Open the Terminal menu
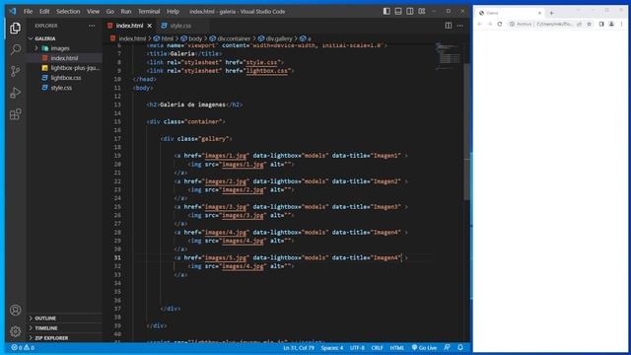 click(x=149, y=11)
